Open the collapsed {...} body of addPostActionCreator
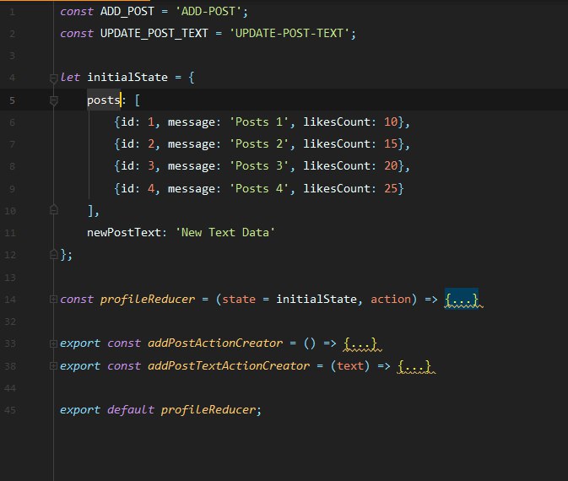This screenshot has width=568, height=481. click(x=360, y=343)
